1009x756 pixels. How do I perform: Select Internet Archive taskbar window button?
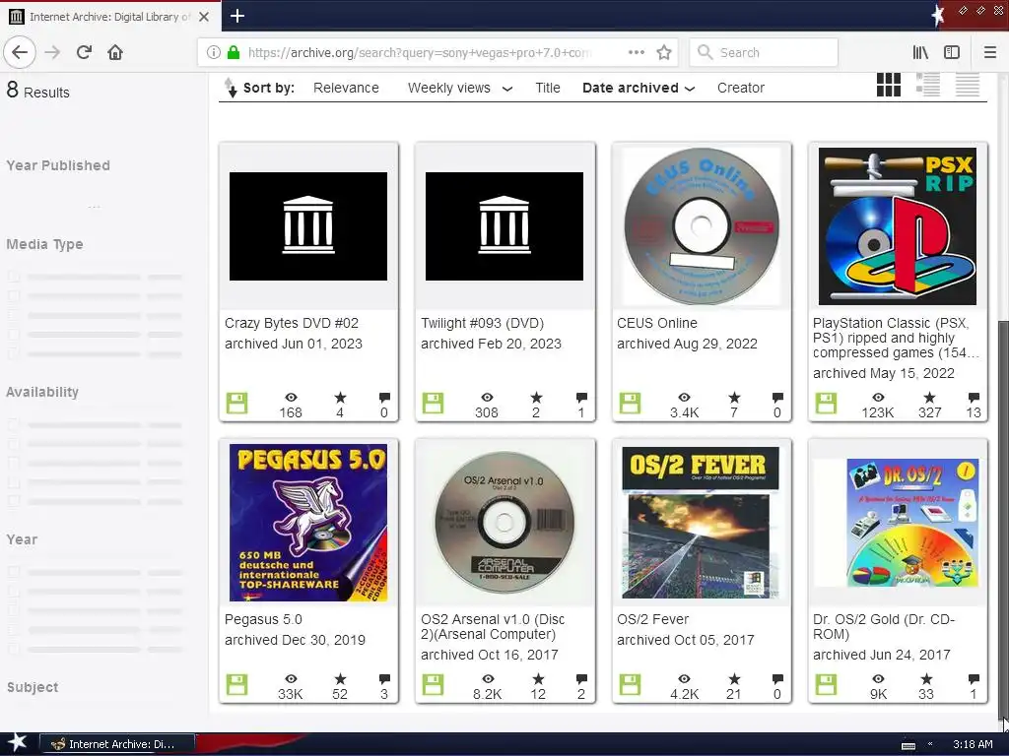coord(118,744)
